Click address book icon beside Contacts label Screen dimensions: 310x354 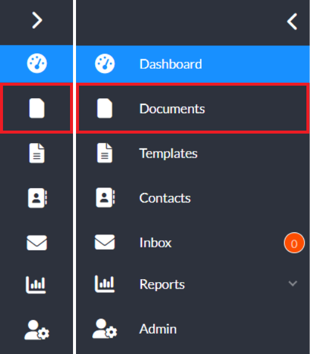[x=105, y=198]
